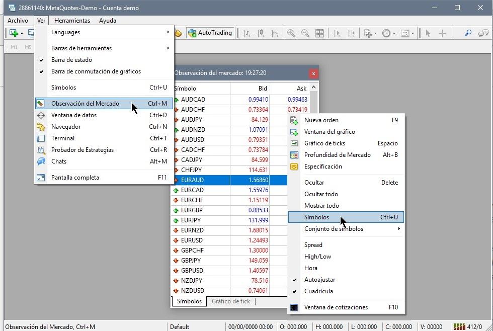Click the zoom in magnifier icon
This screenshot has height=331, width=493.
(x=291, y=33)
